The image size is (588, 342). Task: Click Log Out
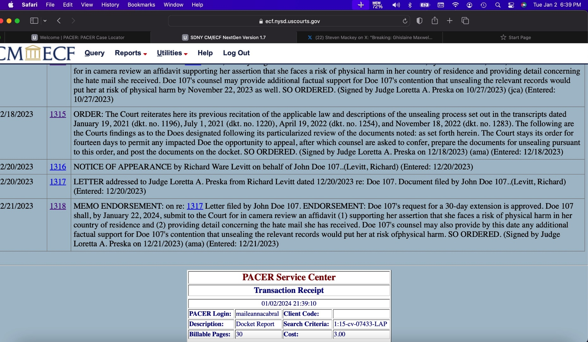pyautogui.click(x=236, y=53)
